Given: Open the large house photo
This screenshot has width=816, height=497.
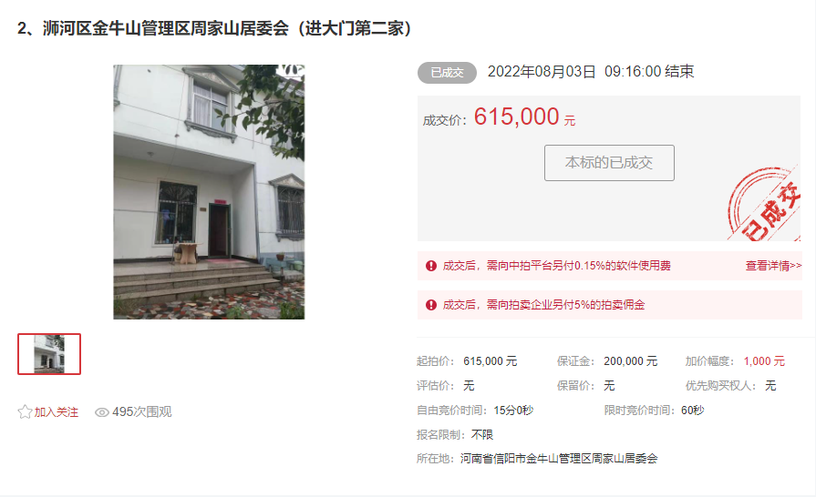Looking at the screenshot, I should click(209, 192).
